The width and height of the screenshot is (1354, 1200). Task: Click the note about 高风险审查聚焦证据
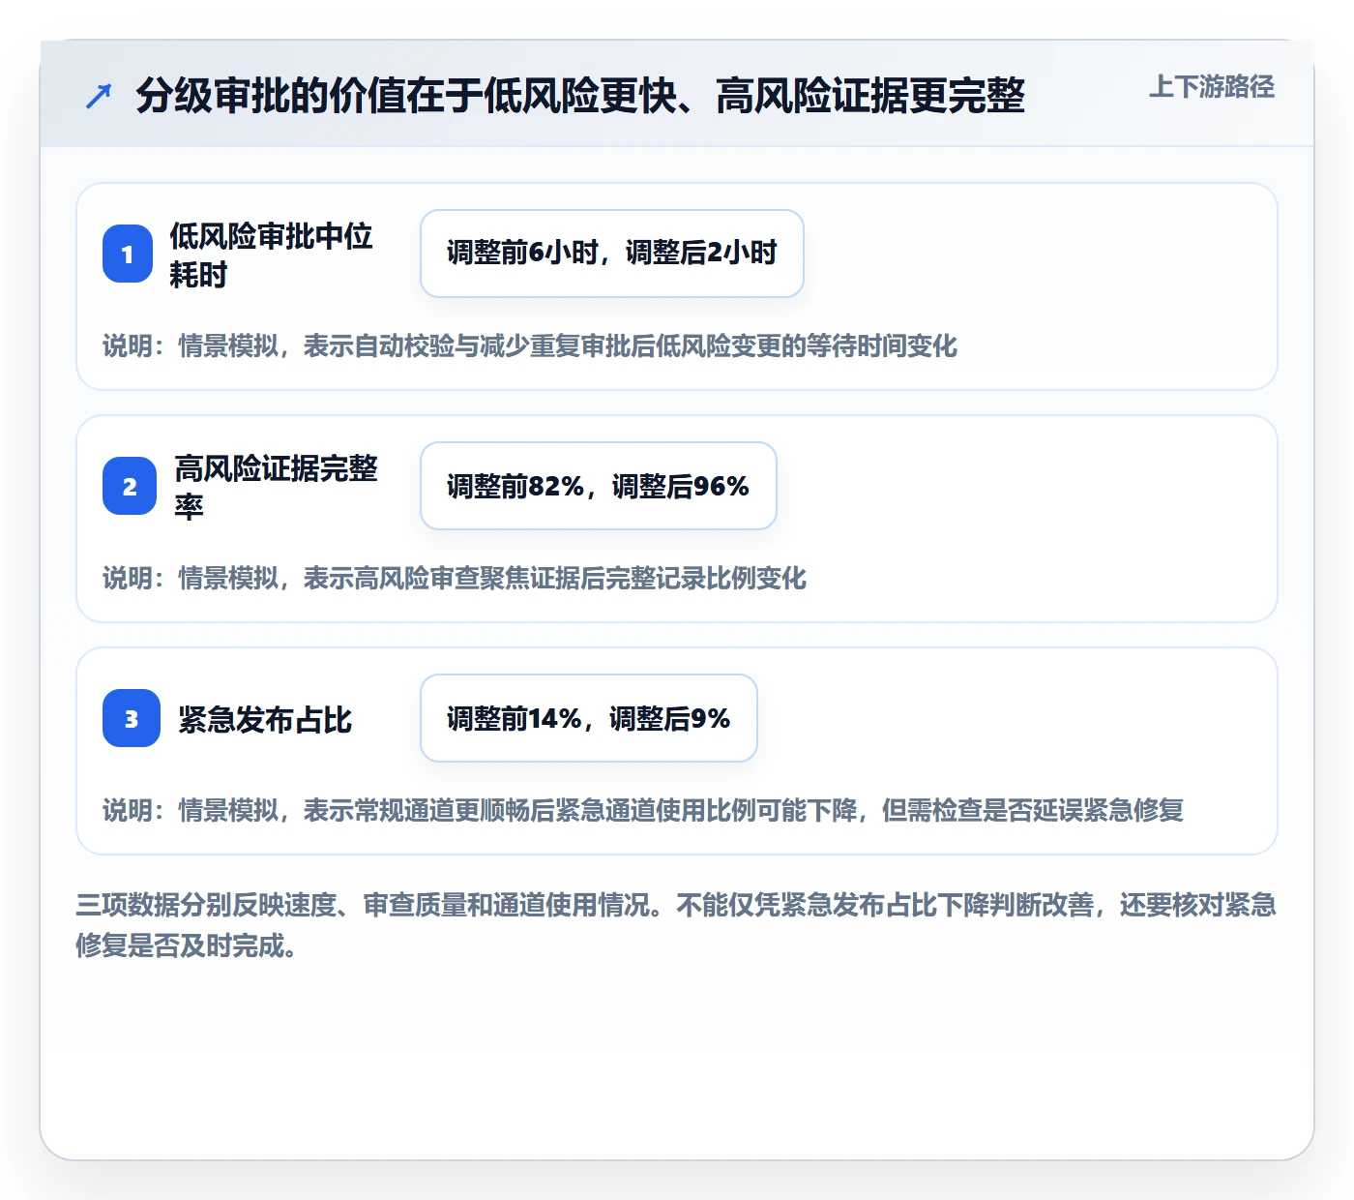[455, 579]
